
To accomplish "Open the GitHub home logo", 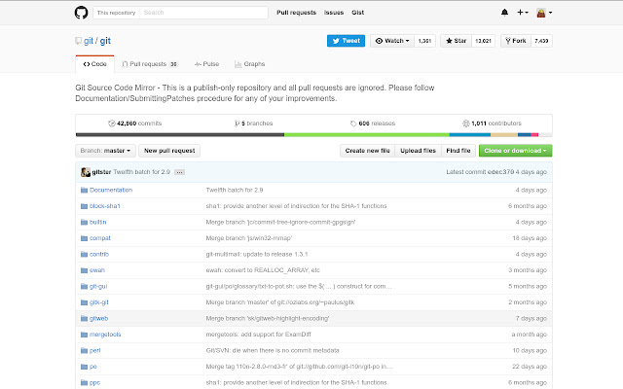I will pos(81,13).
